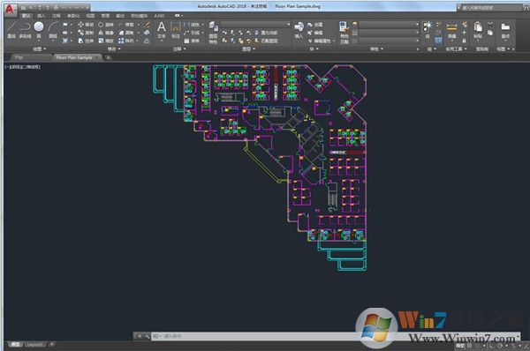530x351 pixels.
Task: Click the Edit Attributes tool in Block panel
Action: (320, 41)
